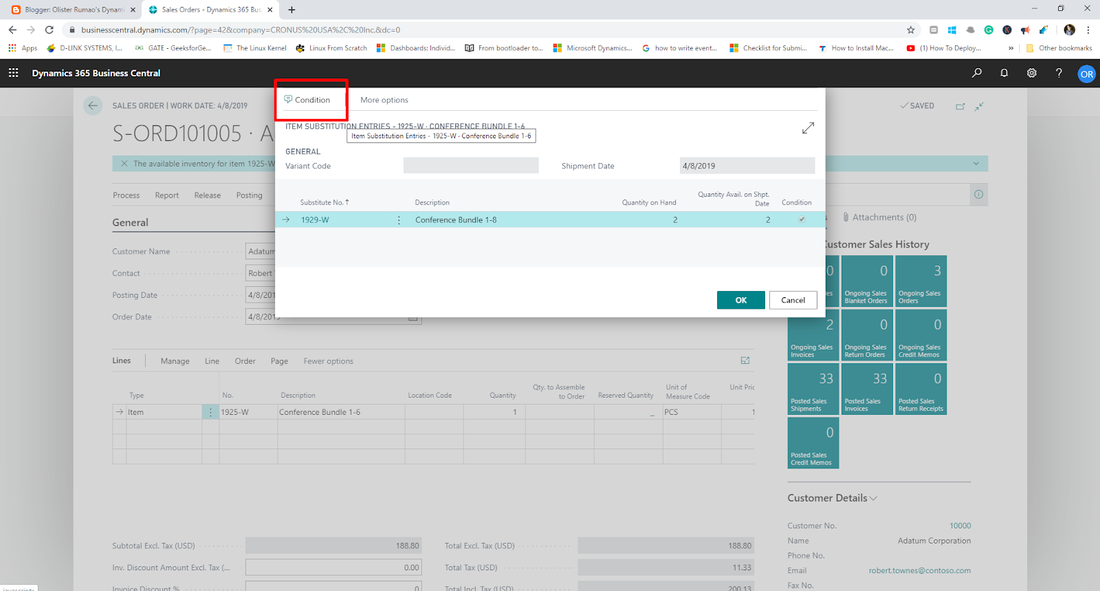Click the Windows logo extension icon
The width and height of the screenshot is (1100, 591).
[952, 30]
